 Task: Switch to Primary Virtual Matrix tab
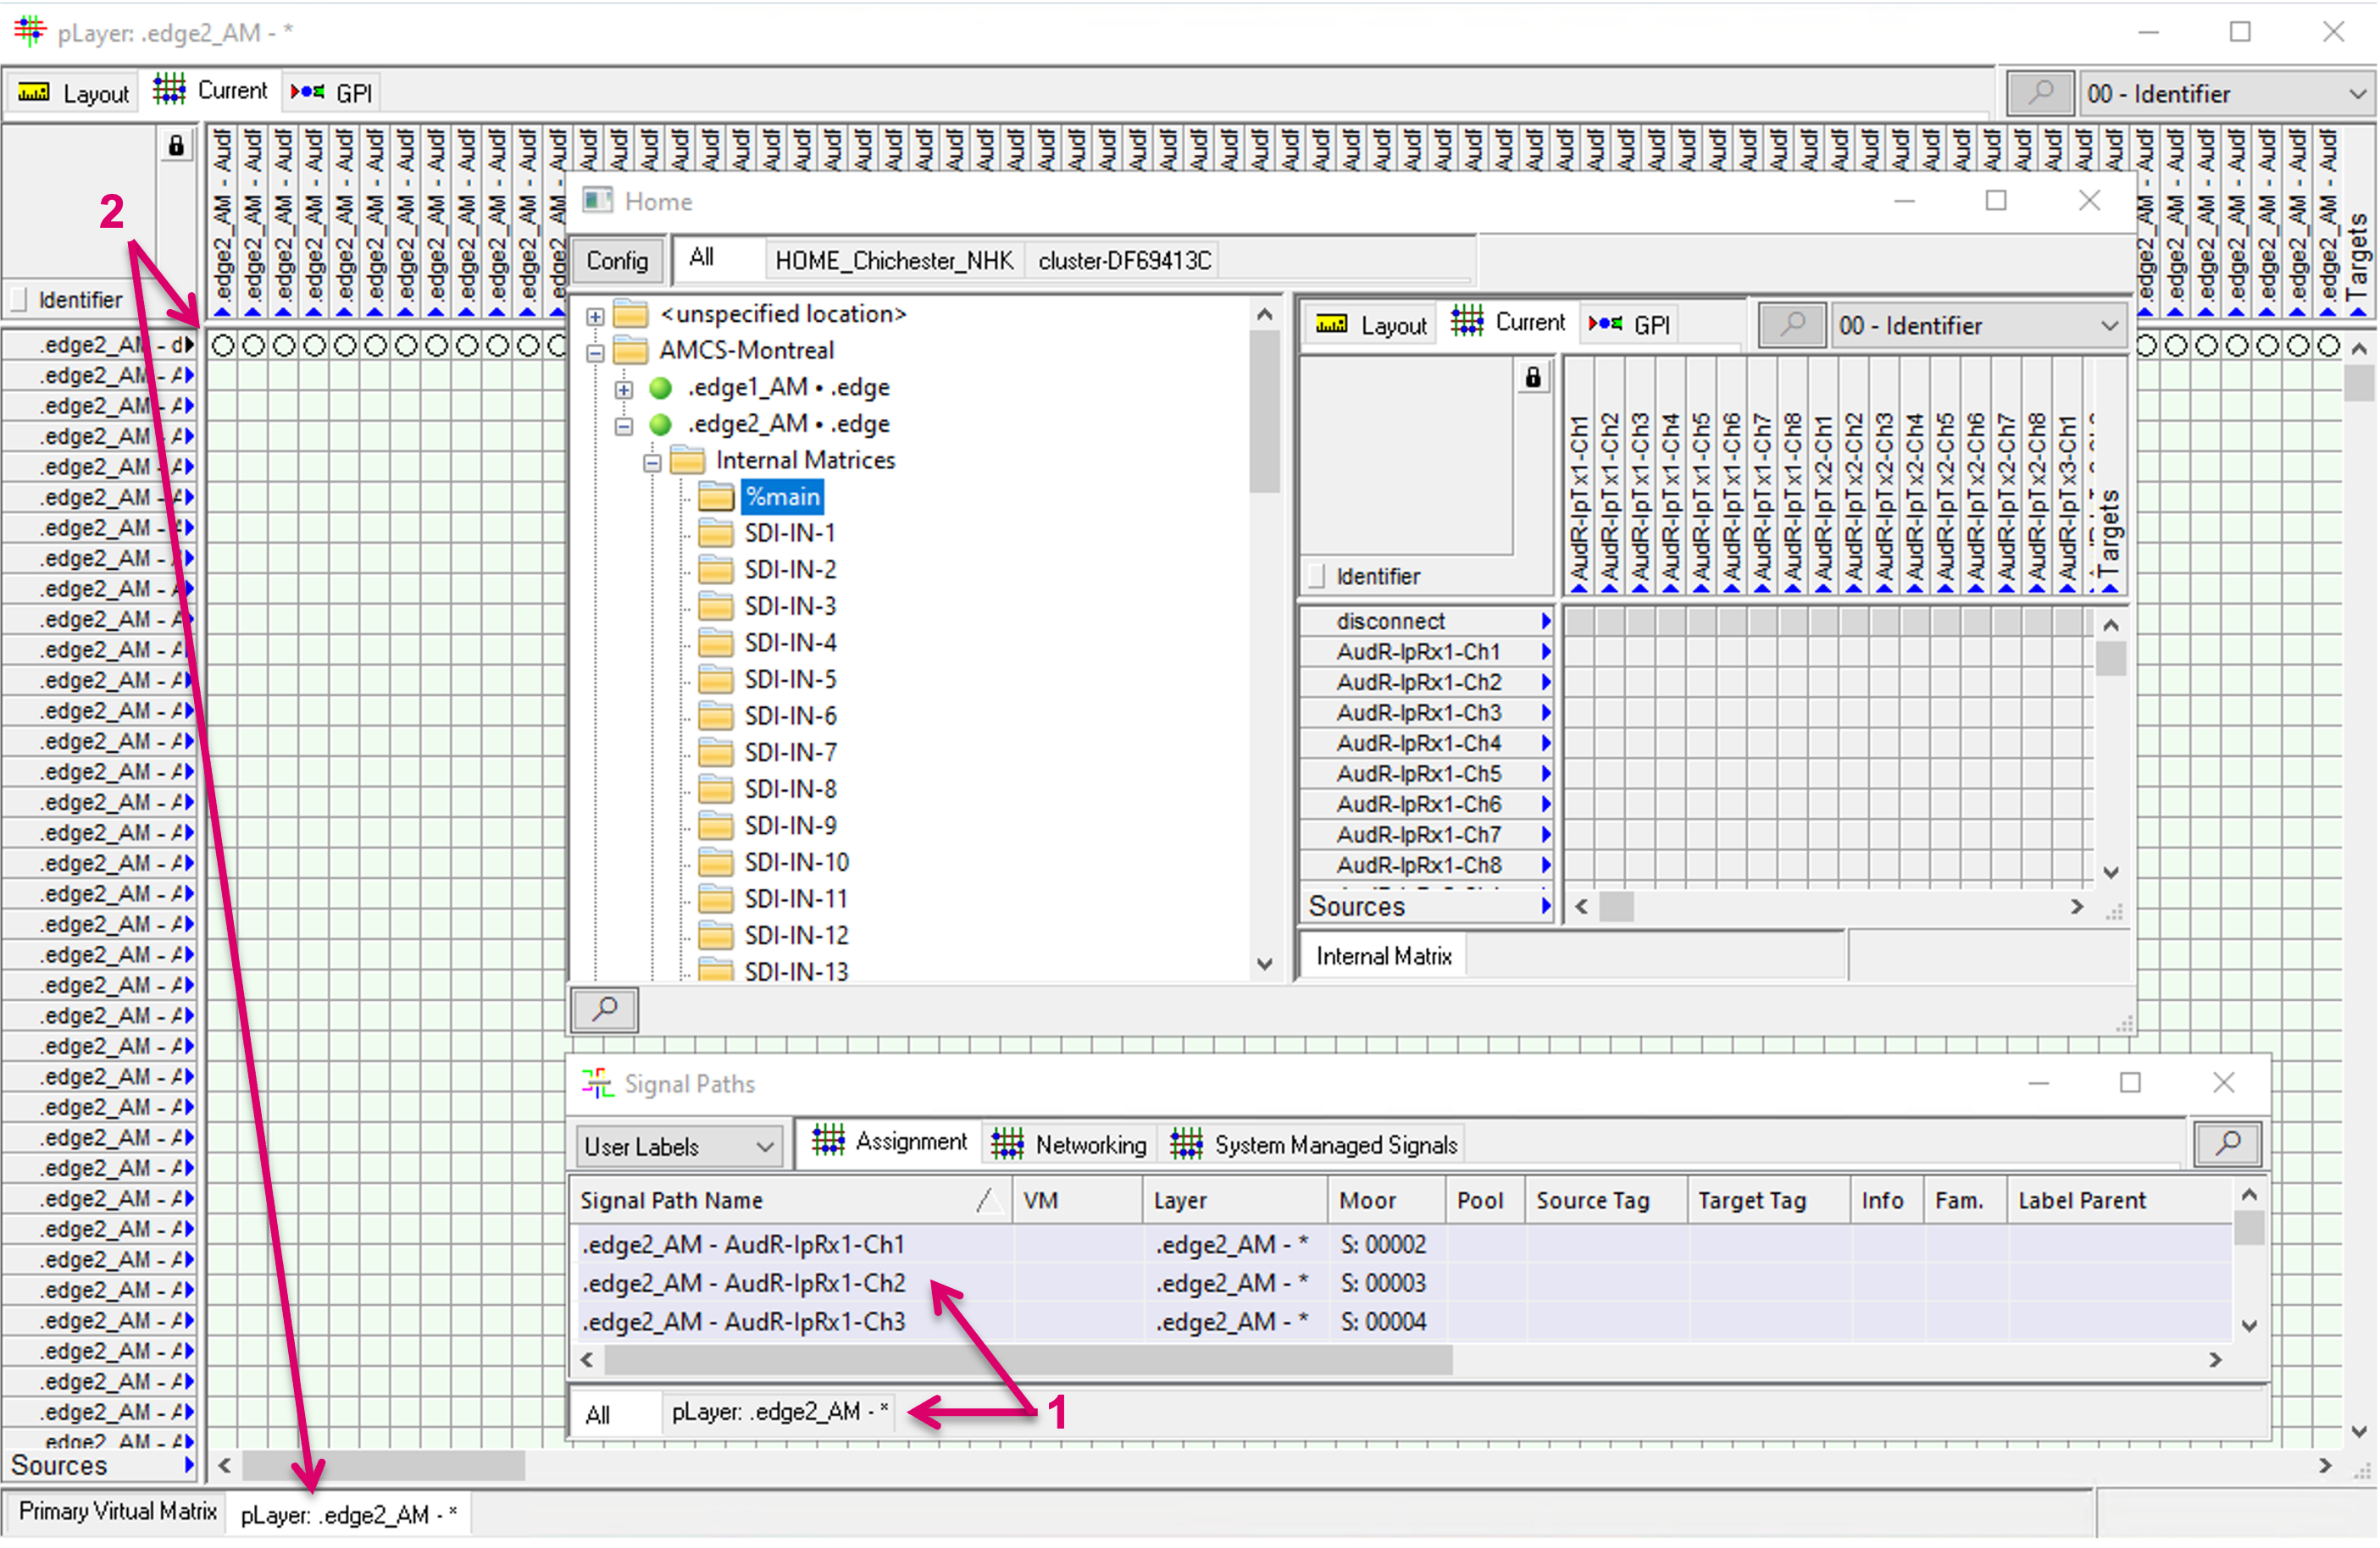[x=117, y=1511]
